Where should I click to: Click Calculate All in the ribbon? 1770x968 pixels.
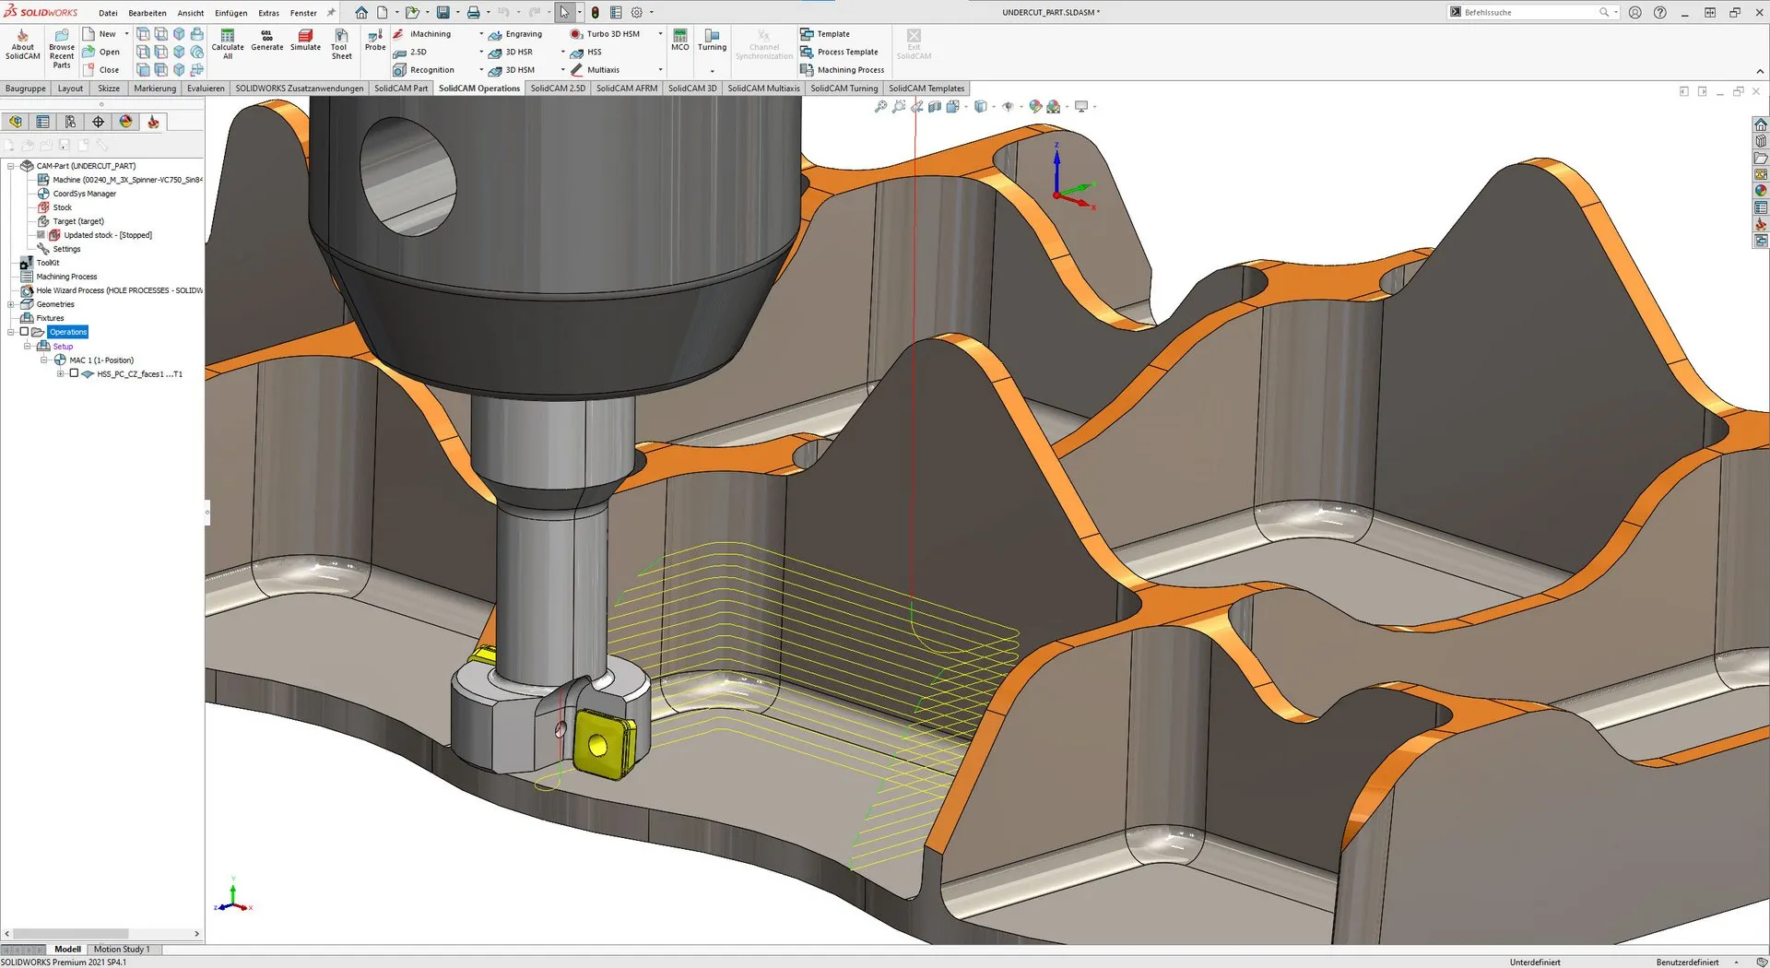[x=228, y=43]
